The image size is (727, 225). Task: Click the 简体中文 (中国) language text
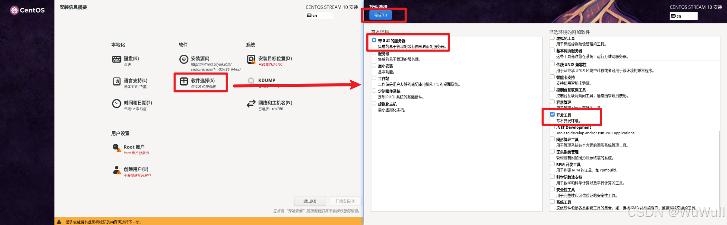(x=136, y=87)
